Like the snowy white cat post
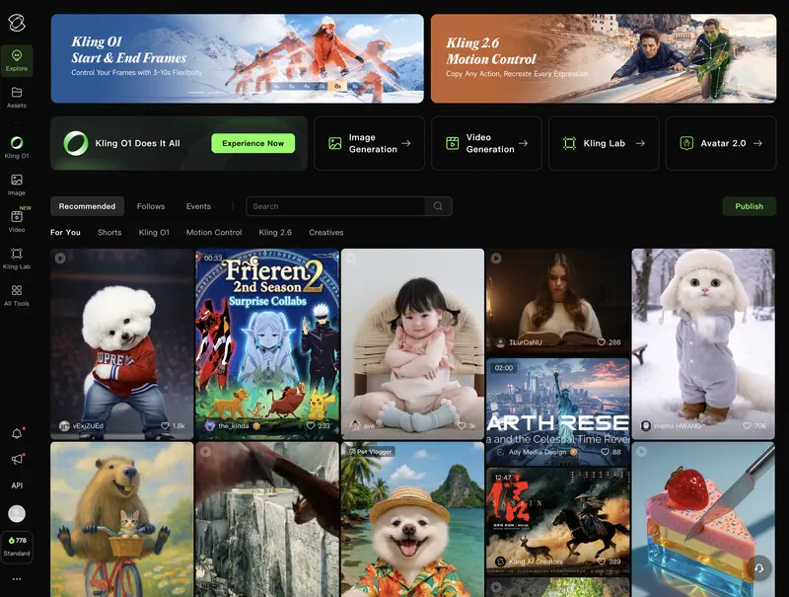The image size is (789, 597). click(746, 425)
